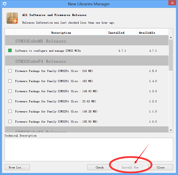Click the Close button at bottom
178x175 pixels.
(x=161, y=167)
